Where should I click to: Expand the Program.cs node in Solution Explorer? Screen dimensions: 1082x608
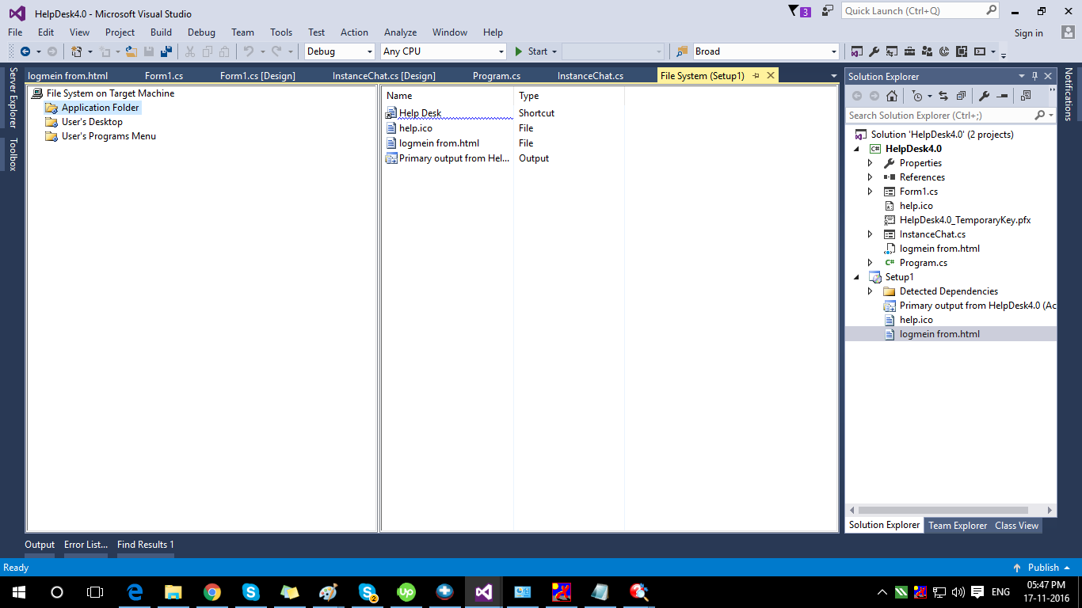point(871,263)
